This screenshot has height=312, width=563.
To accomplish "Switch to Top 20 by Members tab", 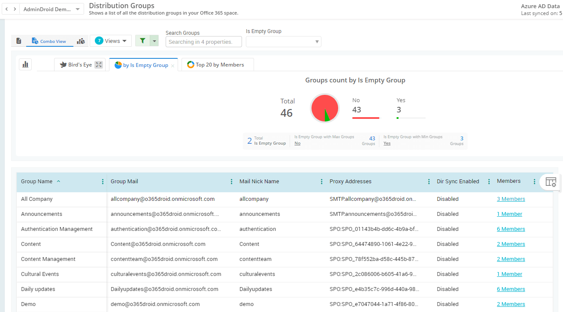I will click(x=218, y=65).
